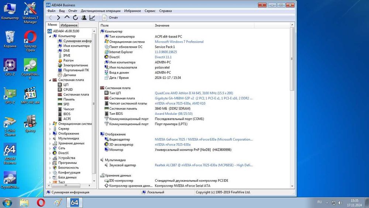The height and width of the screenshot is (208, 369).
Task: Open the Корзина recycle bin
Action: 10,39
